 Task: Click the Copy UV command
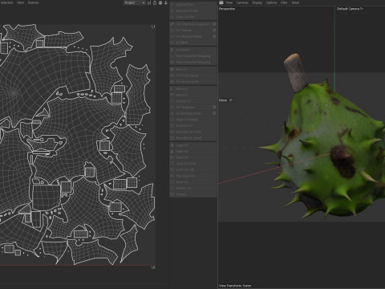click(x=192, y=145)
